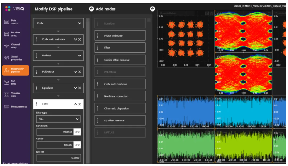Click Export raw acquisitions link
The height and width of the screenshot is (166, 288).
coord(15,163)
